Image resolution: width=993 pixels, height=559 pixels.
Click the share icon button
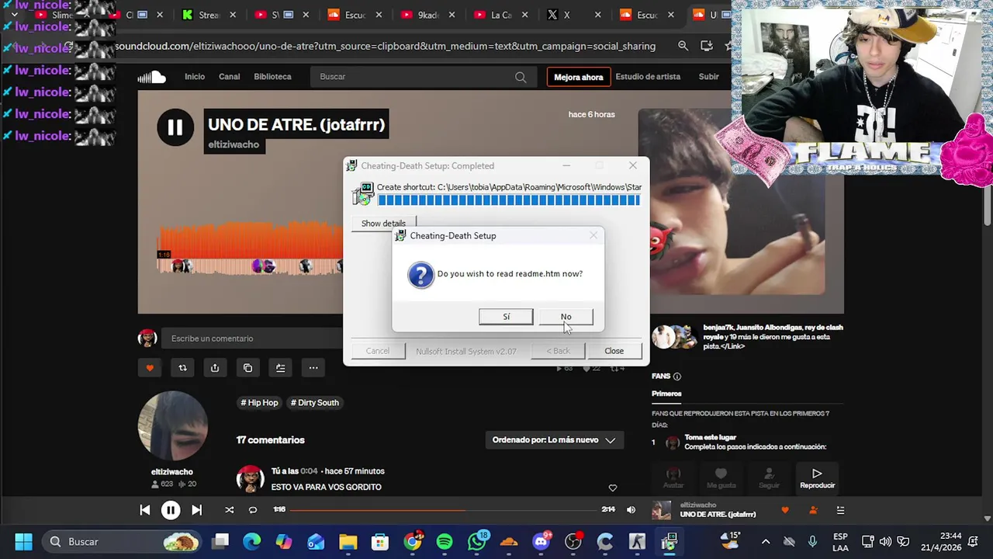[215, 368]
